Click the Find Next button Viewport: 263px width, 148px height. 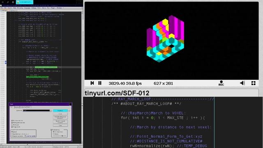tap(60, 111)
